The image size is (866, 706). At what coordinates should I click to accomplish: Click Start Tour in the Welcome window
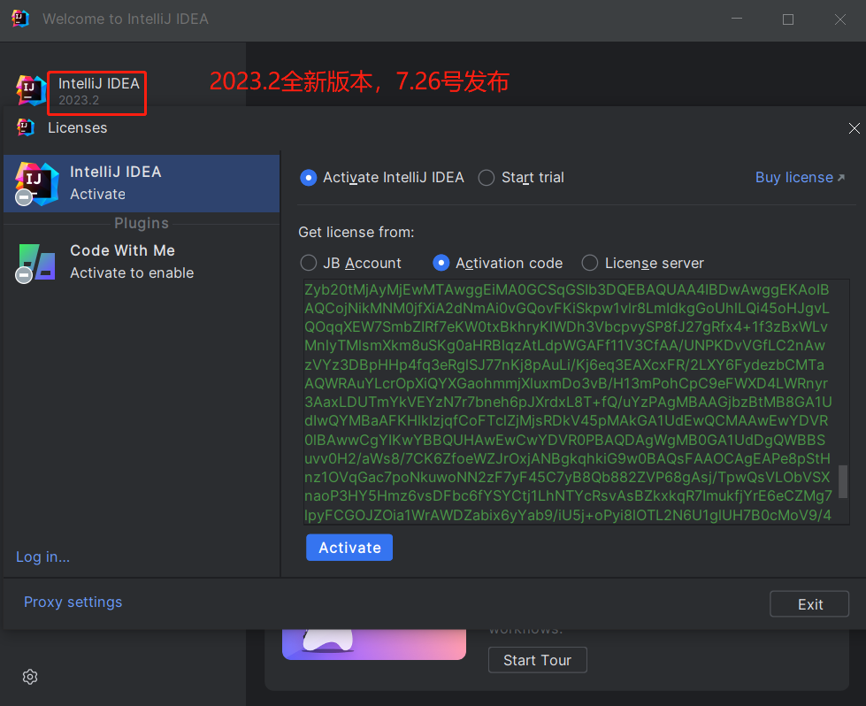538,660
